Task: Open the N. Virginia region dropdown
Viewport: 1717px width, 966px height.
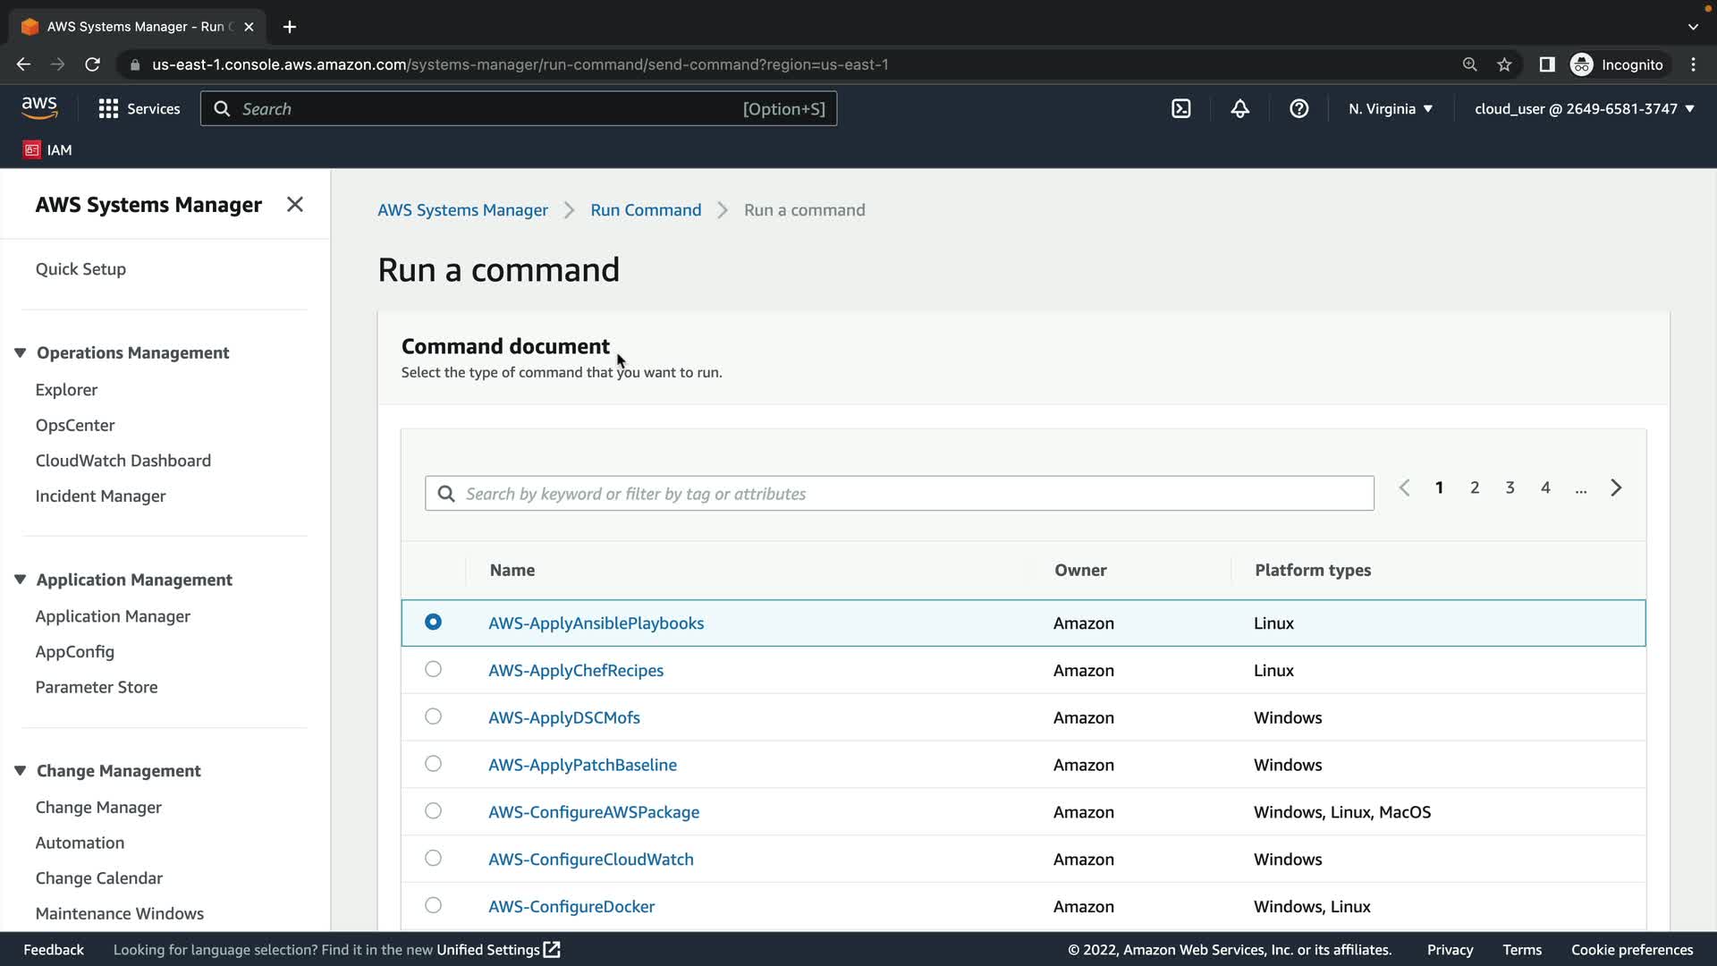Action: pyautogui.click(x=1390, y=108)
